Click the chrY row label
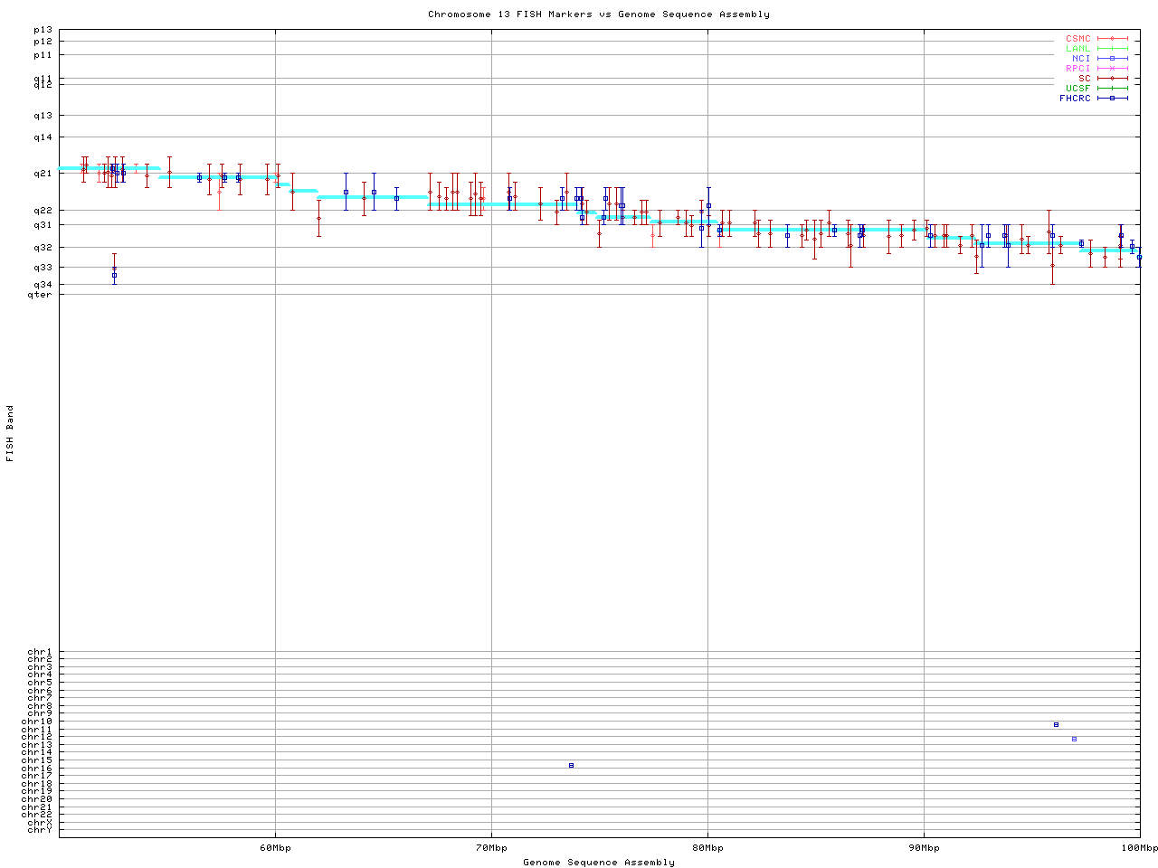 (40, 830)
